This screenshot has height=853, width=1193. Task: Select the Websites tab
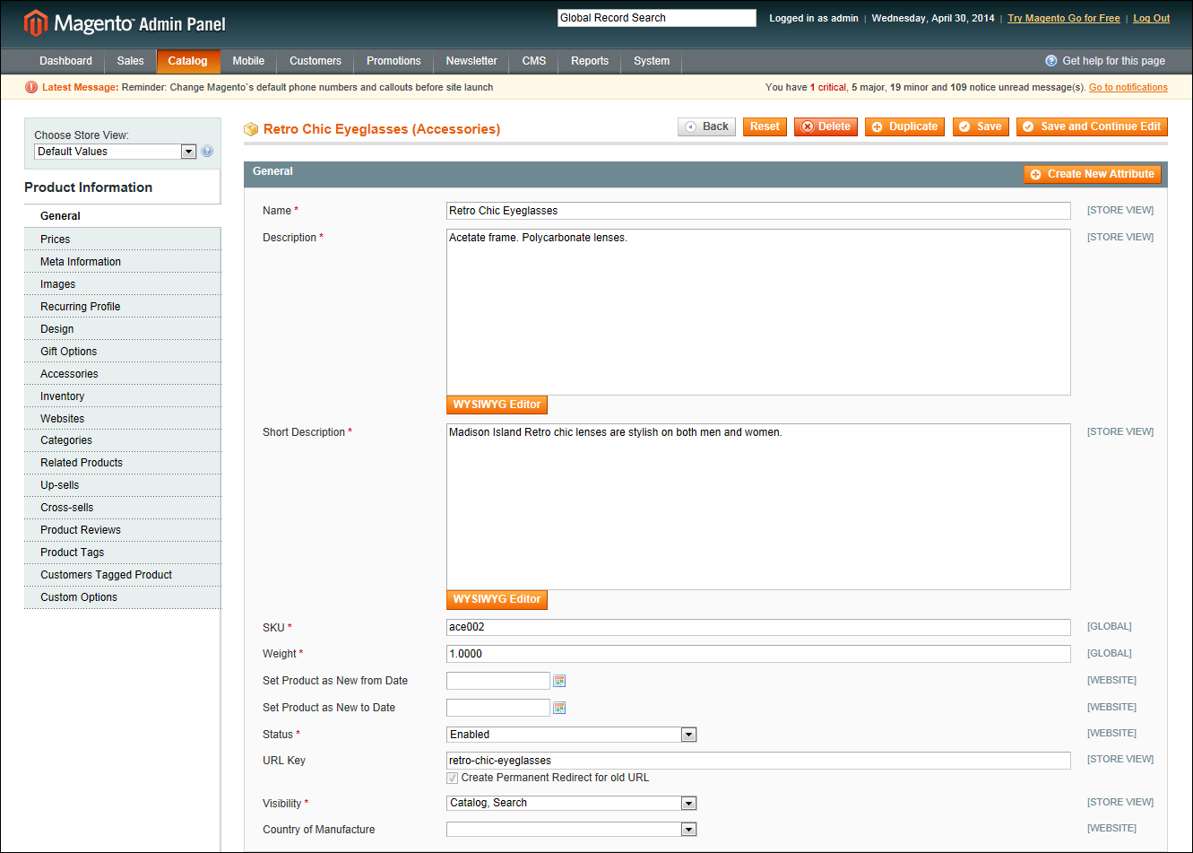(123, 419)
